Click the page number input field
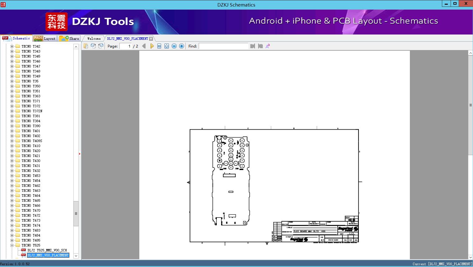The width and height of the screenshot is (473, 267). (126, 46)
